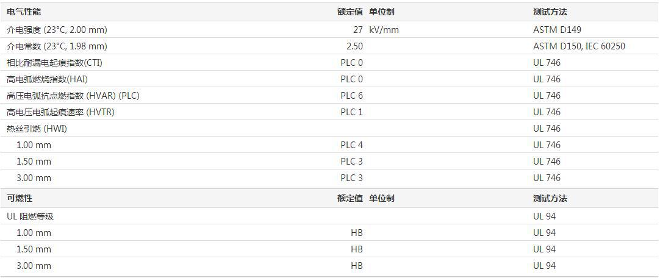Click the 测试方法 column header under 可燃性
The width and height of the screenshot is (660, 278).
[550, 198]
